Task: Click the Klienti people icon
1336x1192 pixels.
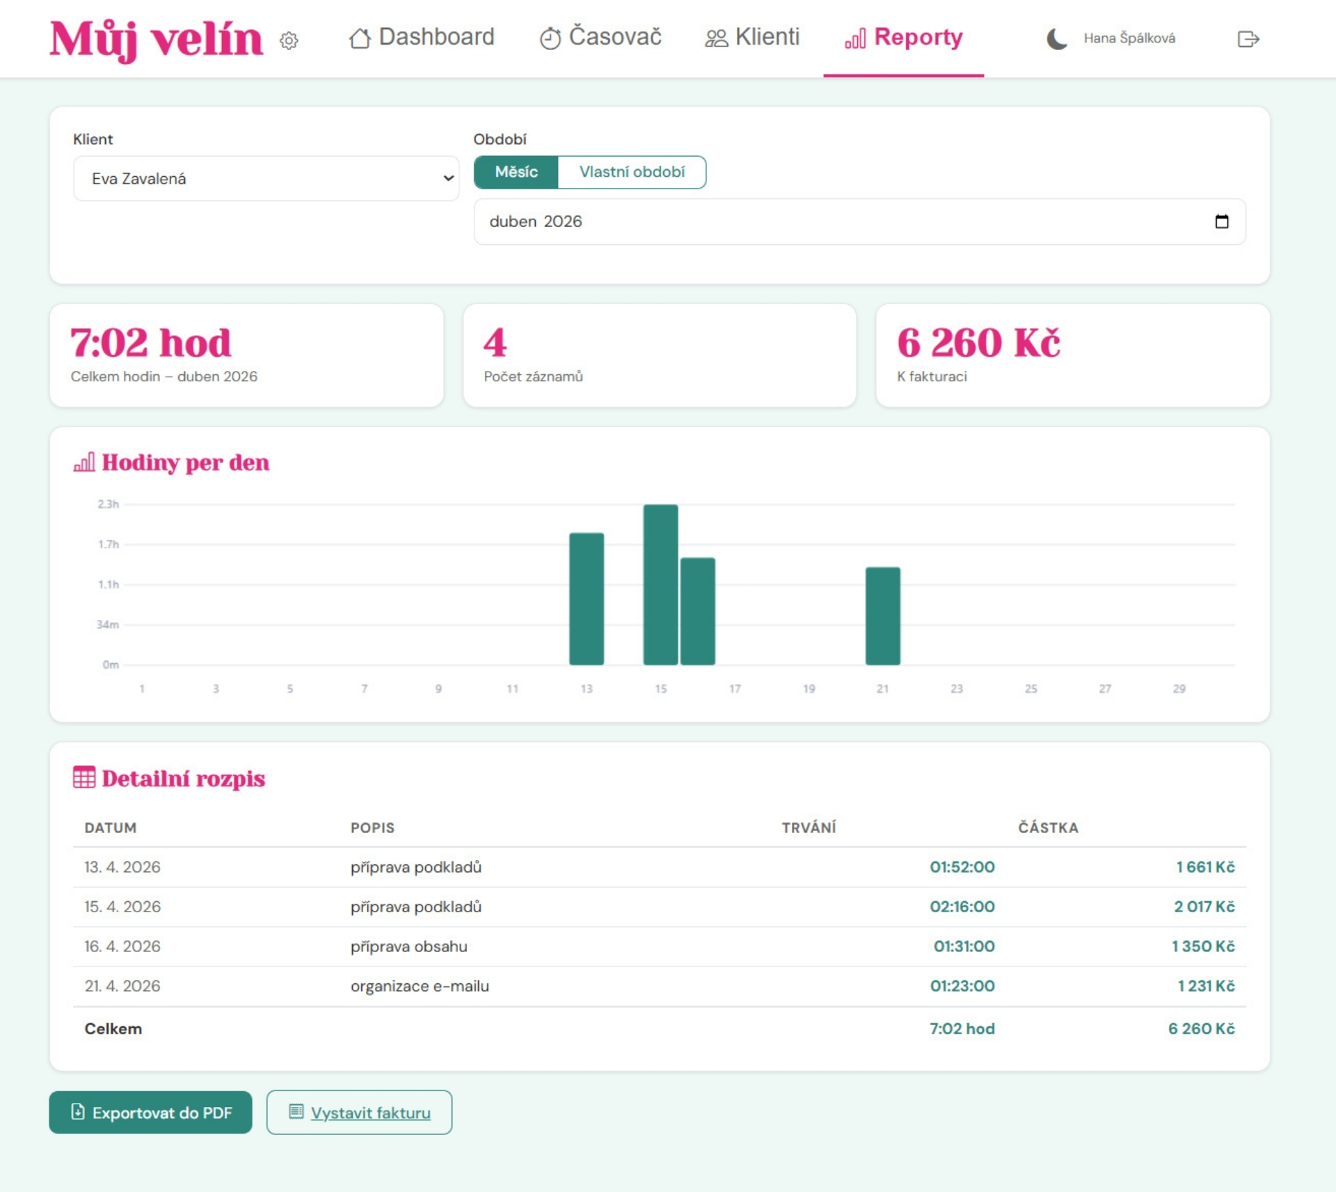Action: click(x=716, y=38)
